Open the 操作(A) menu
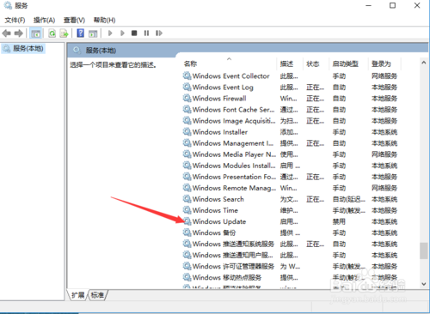Image resolution: width=430 pixels, height=314 pixels. (x=44, y=20)
